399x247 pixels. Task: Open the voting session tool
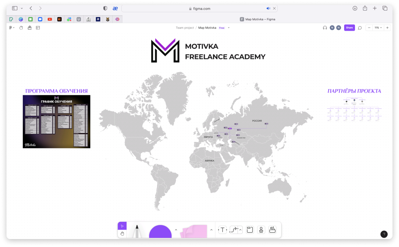coord(30,28)
